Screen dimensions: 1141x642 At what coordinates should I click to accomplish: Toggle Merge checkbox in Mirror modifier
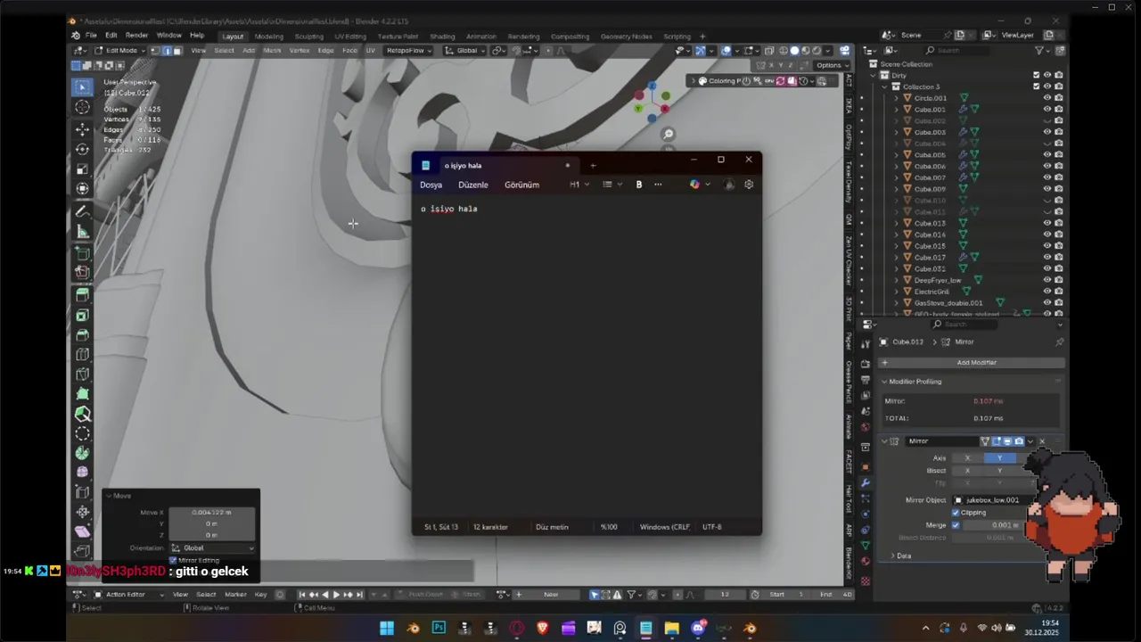click(x=956, y=525)
